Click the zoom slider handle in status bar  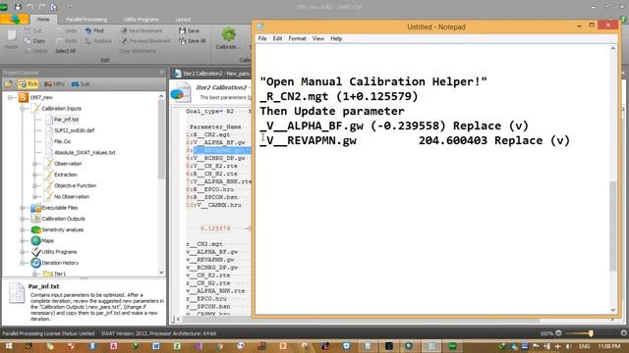click(591, 333)
